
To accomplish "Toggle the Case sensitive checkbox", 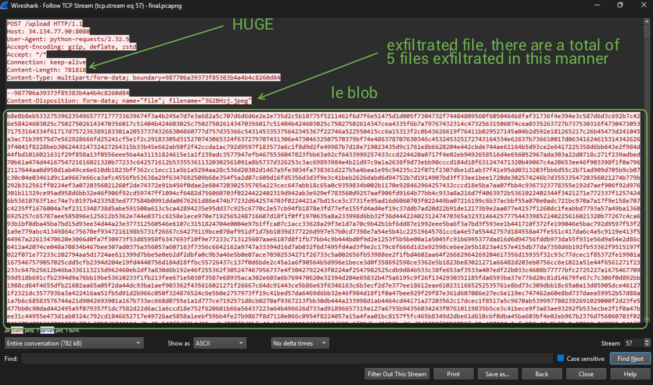I will click(560, 358).
